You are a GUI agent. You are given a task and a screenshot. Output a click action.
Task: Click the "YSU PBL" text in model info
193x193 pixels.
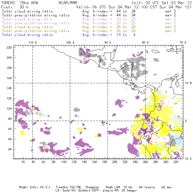point(75,187)
